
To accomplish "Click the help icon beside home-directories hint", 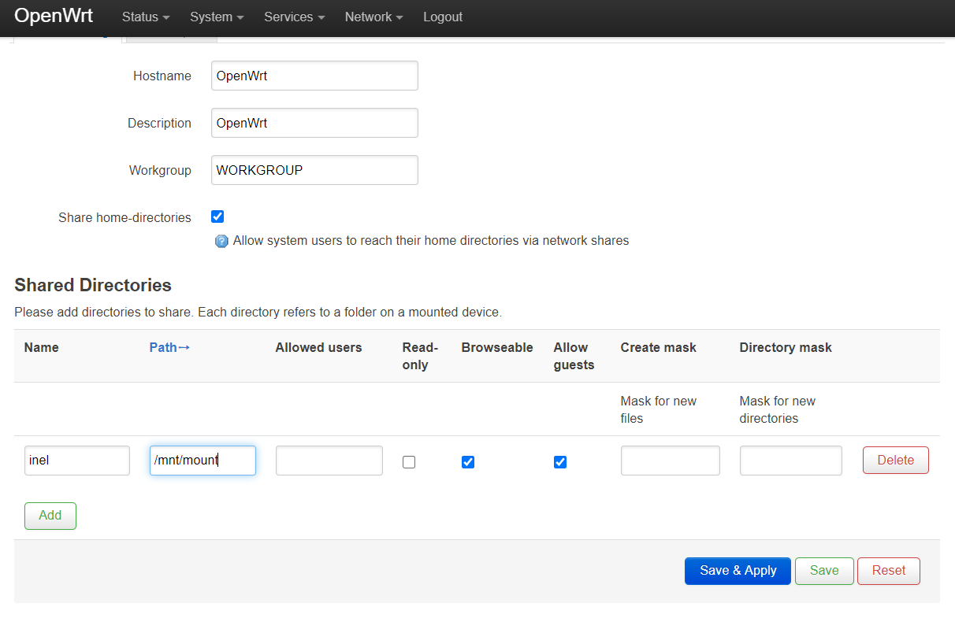I will [x=221, y=241].
